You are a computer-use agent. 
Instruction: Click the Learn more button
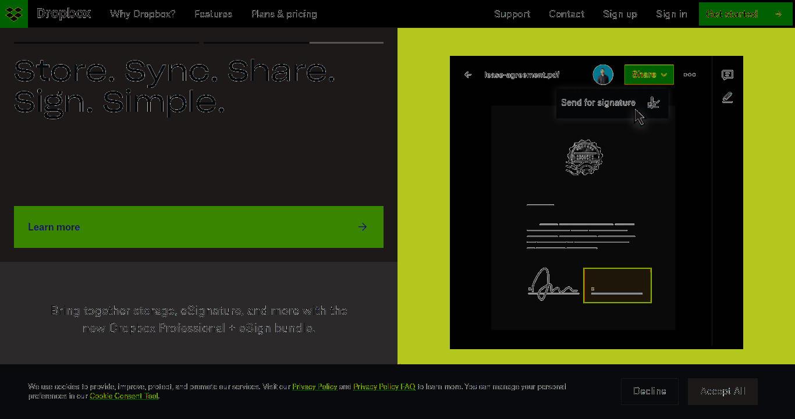(x=198, y=227)
